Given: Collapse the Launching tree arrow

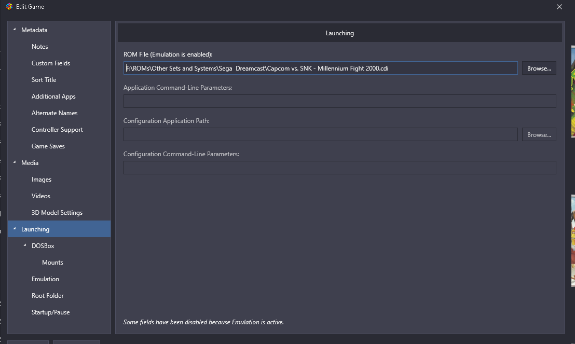Looking at the screenshot, I should click(x=15, y=229).
